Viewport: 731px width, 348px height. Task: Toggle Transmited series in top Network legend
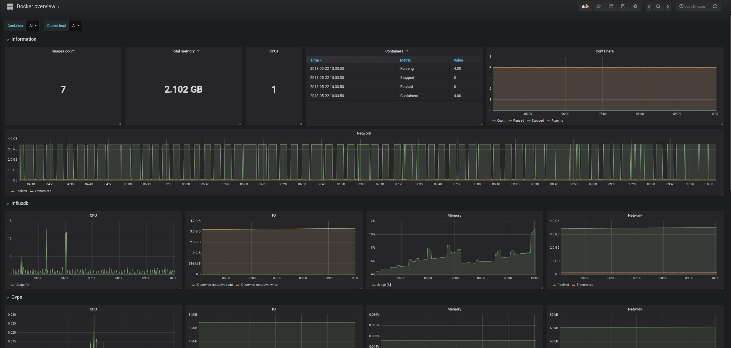43,191
